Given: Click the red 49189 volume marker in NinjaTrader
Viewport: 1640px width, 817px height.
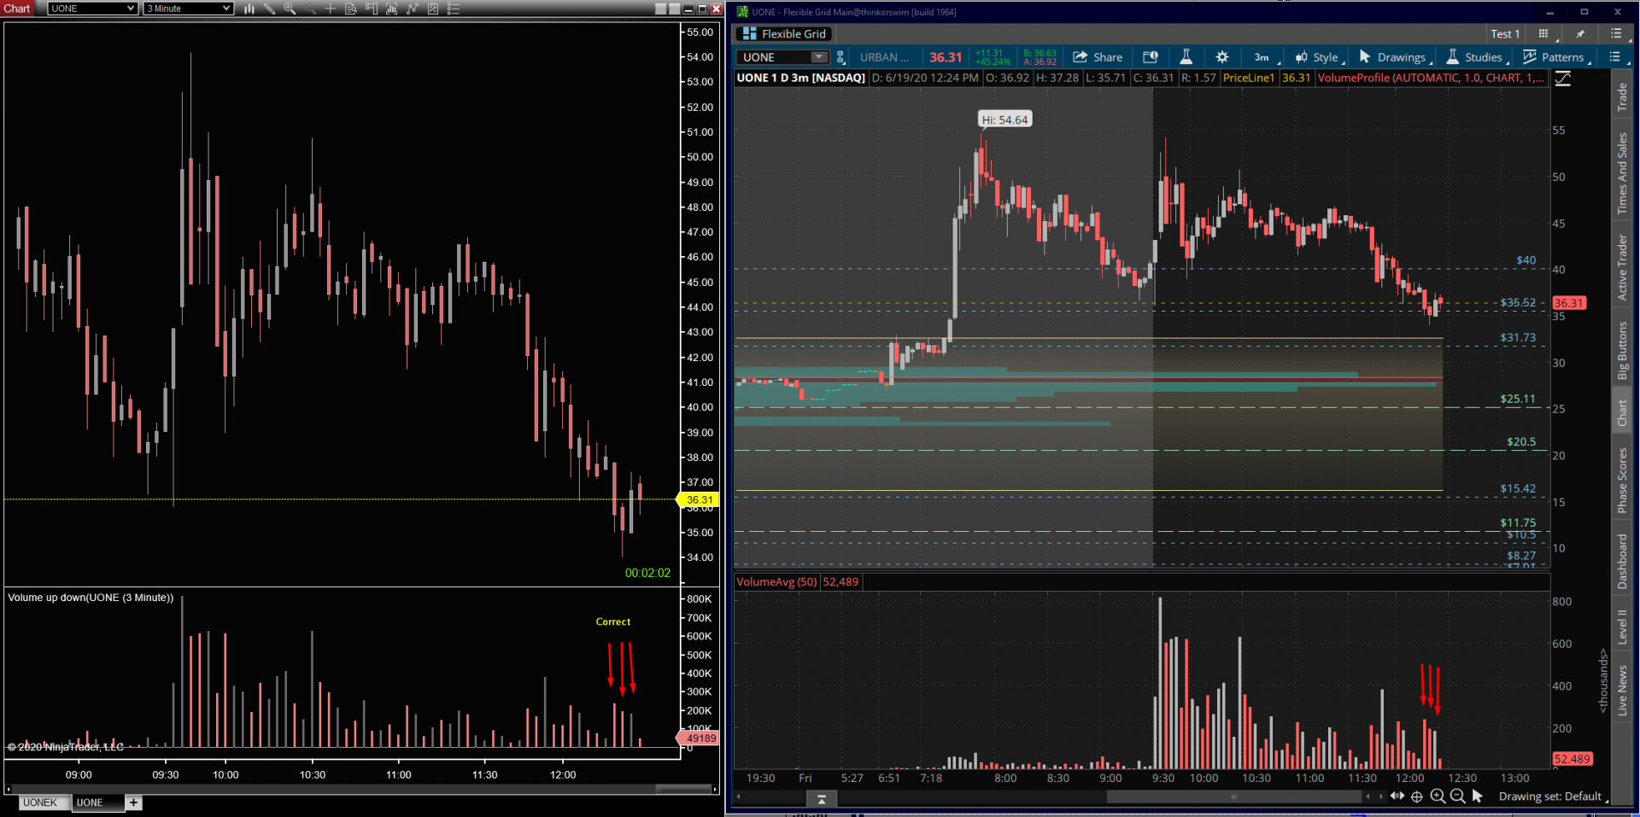Looking at the screenshot, I should [x=700, y=738].
